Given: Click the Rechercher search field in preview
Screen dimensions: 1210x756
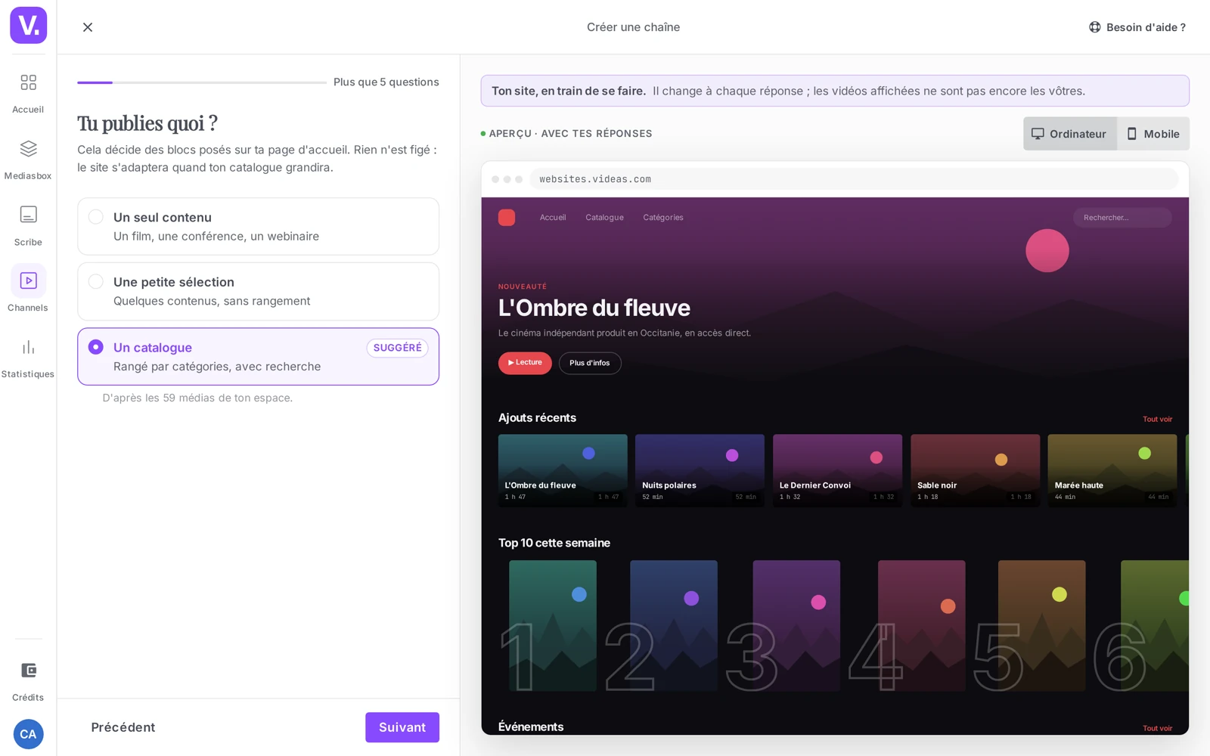Looking at the screenshot, I should [1122, 218].
